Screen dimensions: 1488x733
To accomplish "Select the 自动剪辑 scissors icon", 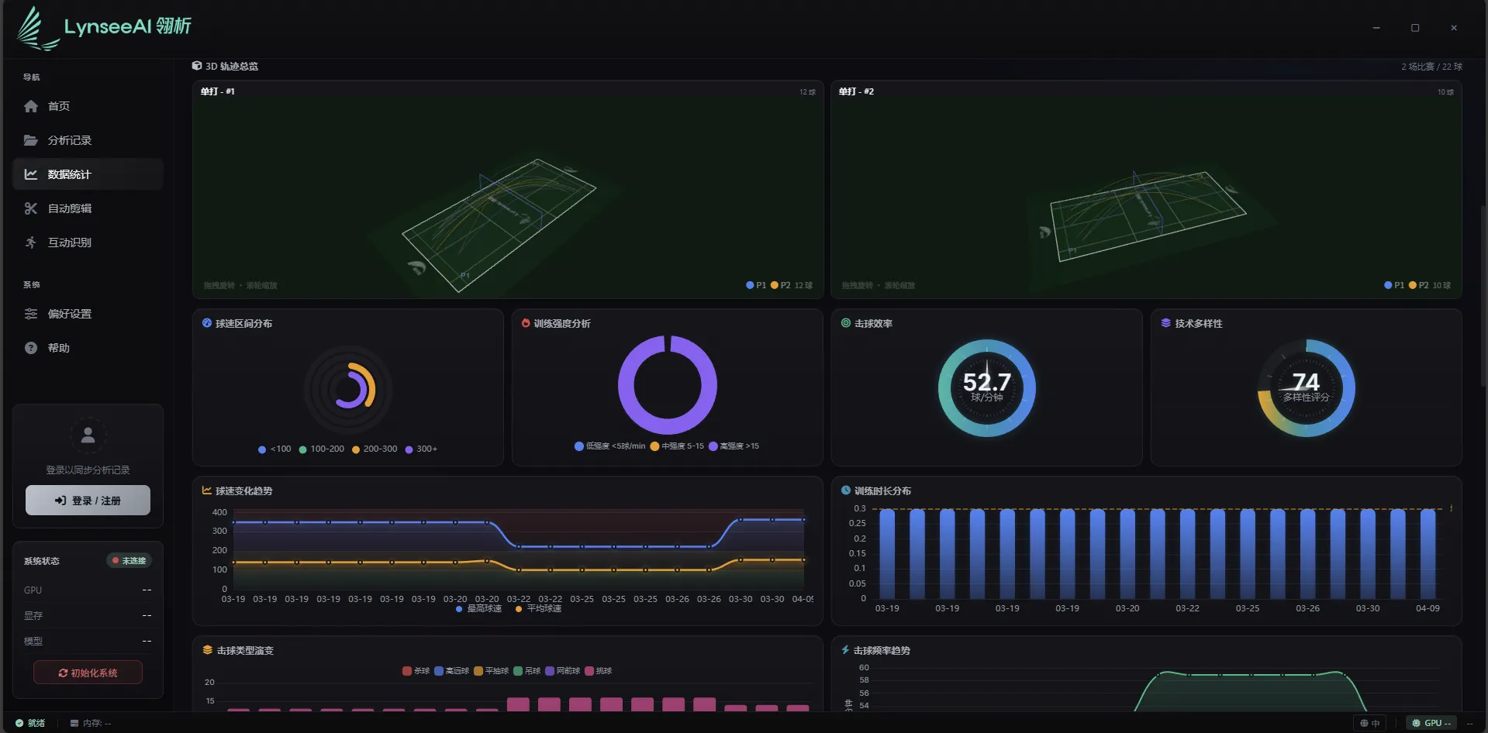I will point(31,208).
